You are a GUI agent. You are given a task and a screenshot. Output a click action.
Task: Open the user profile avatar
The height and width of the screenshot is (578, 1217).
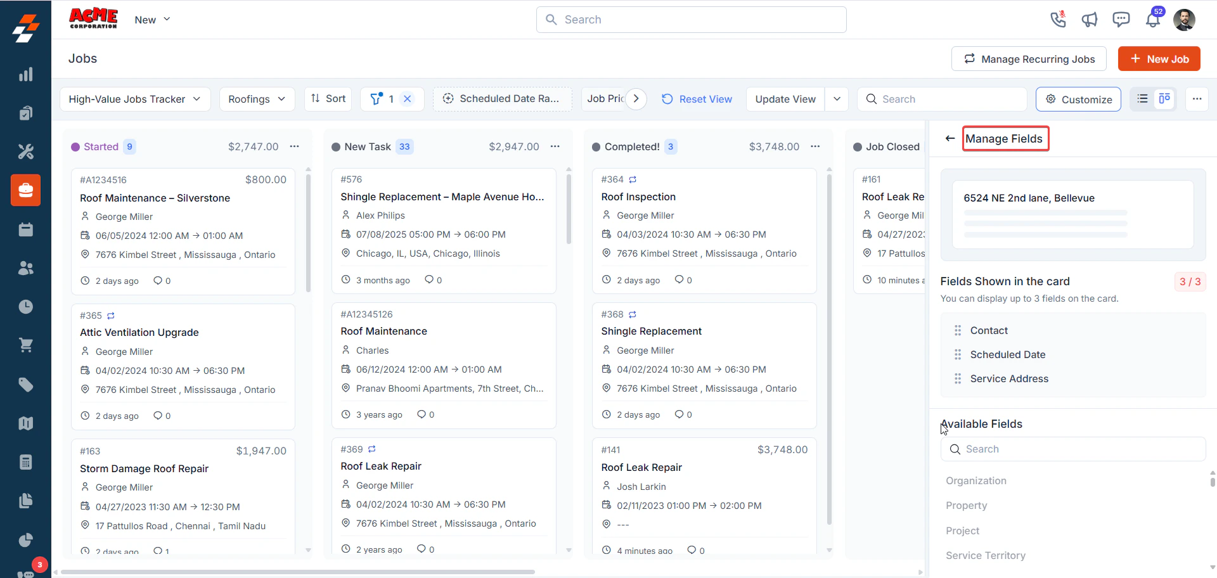1184,20
